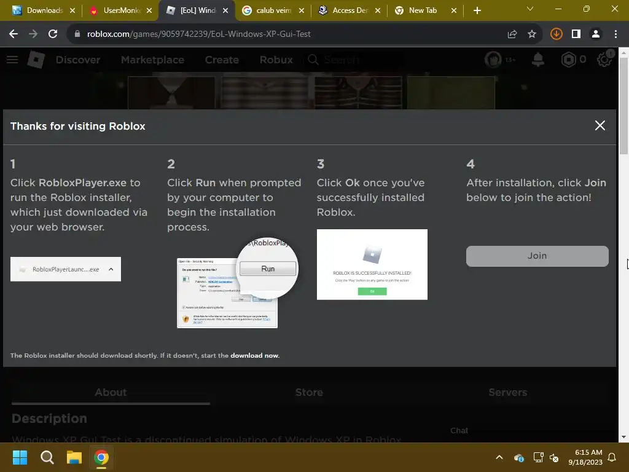629x472 pixels.
Task: Open Roblox notifications bell
Action: [538, 60]
